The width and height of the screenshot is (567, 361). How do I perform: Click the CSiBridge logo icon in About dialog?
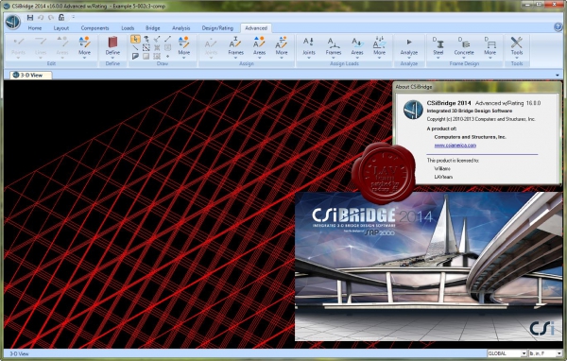click(x=413, y=110)
